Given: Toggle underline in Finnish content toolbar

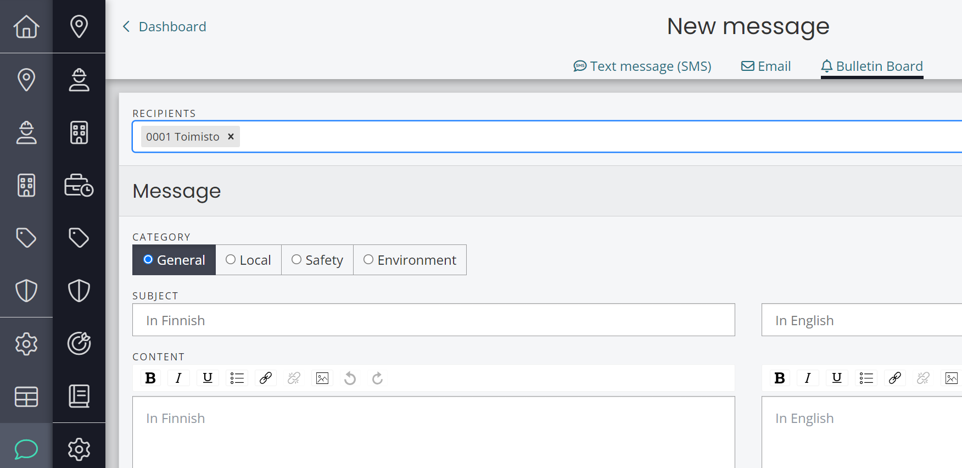Looking at the screenshot, I should click(208, 378).
